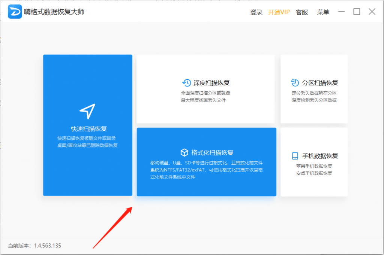Image resolution: width=384 pixels, height=255 pixels.
Task: Click the text 全面深度扫描分区或磁盘
Action: click(x=205, y=93)
